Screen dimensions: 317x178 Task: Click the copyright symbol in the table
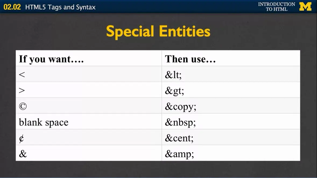[23, 106]
